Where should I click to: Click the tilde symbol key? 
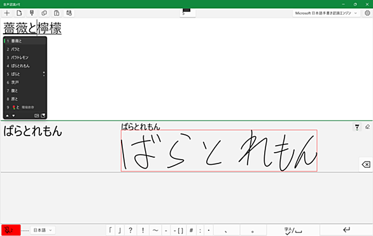pos(155,230)
